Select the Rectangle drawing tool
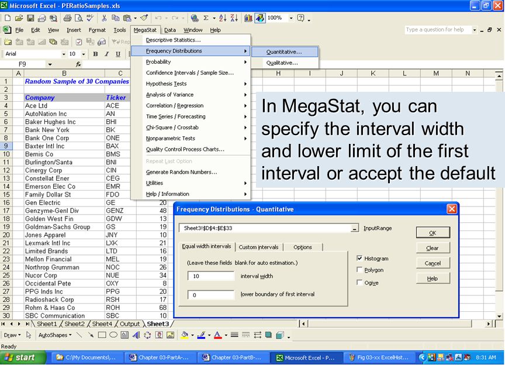Screen dimensions: 505x365 pos(102,335)
